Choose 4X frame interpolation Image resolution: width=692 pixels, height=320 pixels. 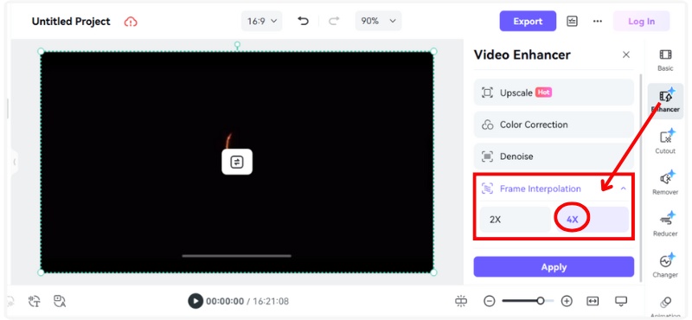592,220
